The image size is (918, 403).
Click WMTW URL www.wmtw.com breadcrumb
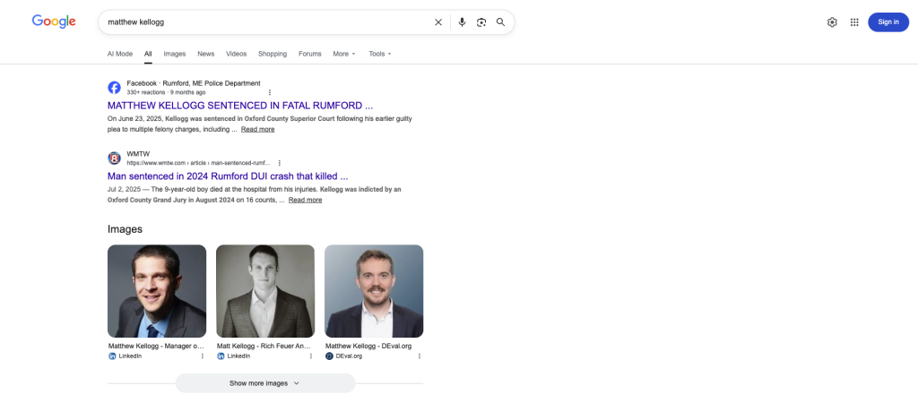[199, 163]
